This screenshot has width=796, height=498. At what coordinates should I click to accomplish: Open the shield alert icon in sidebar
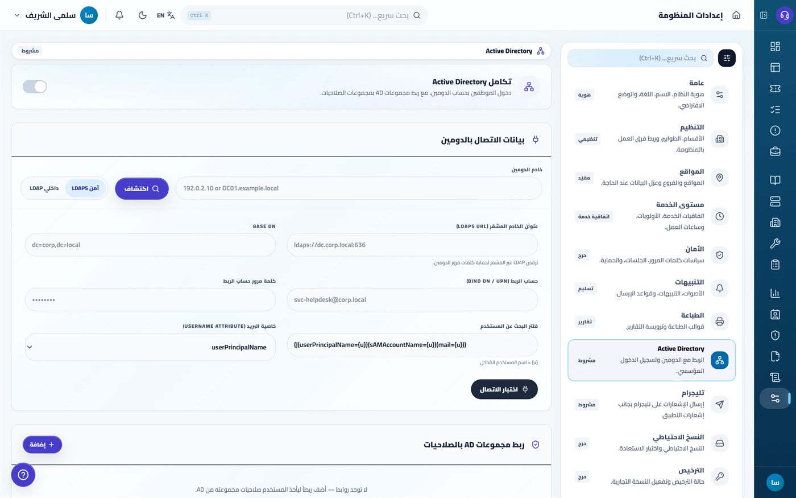coord(775,335)
